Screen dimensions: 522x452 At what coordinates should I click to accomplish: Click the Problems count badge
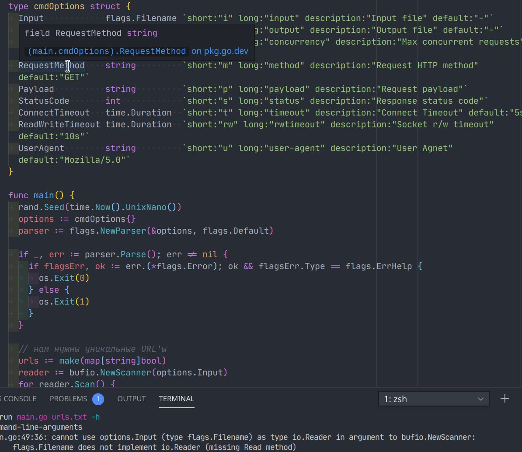[98, 399]
